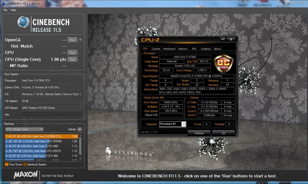
Task: Open the Help menu in Cinebench
Action: [13, 10]
